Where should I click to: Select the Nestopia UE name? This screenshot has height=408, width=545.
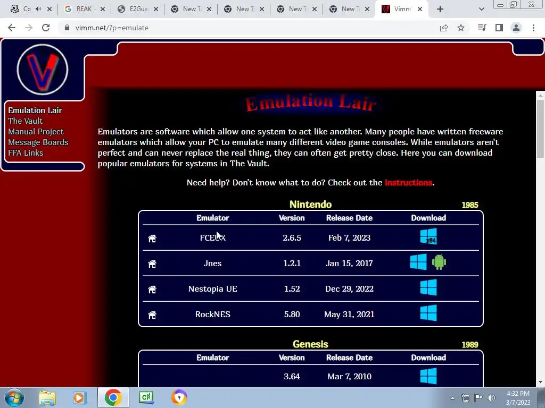pyautogui.click(x=213, y=288)
